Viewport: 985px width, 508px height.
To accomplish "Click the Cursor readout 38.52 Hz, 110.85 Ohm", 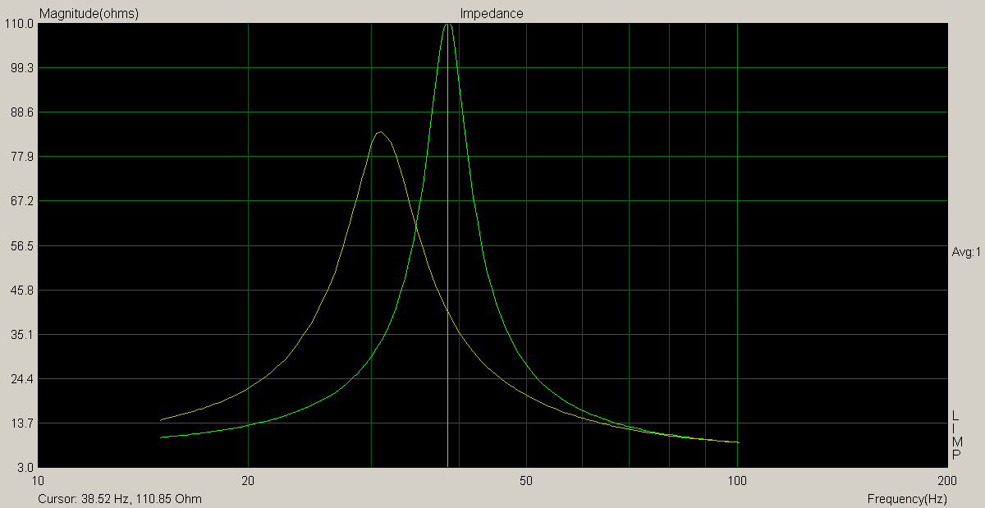I will click(120, 499).
